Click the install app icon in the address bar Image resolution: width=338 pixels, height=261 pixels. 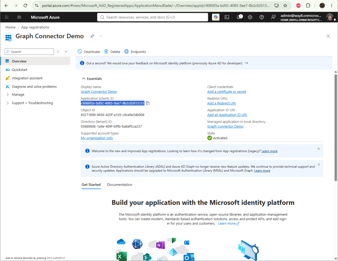tap(277, 6)
